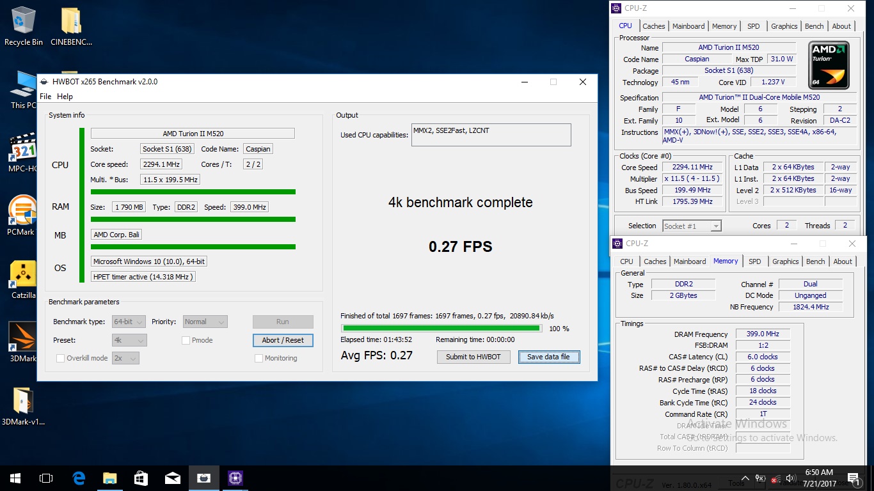The height and width of the screenshot is (491, 874).
Task: Open the Windows Start menu
Action: (15, 478)
